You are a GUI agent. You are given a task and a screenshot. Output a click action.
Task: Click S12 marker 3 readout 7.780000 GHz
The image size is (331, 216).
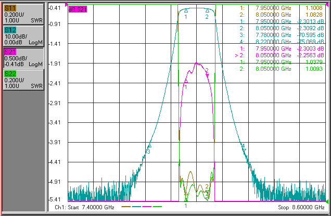click(273, 35)
